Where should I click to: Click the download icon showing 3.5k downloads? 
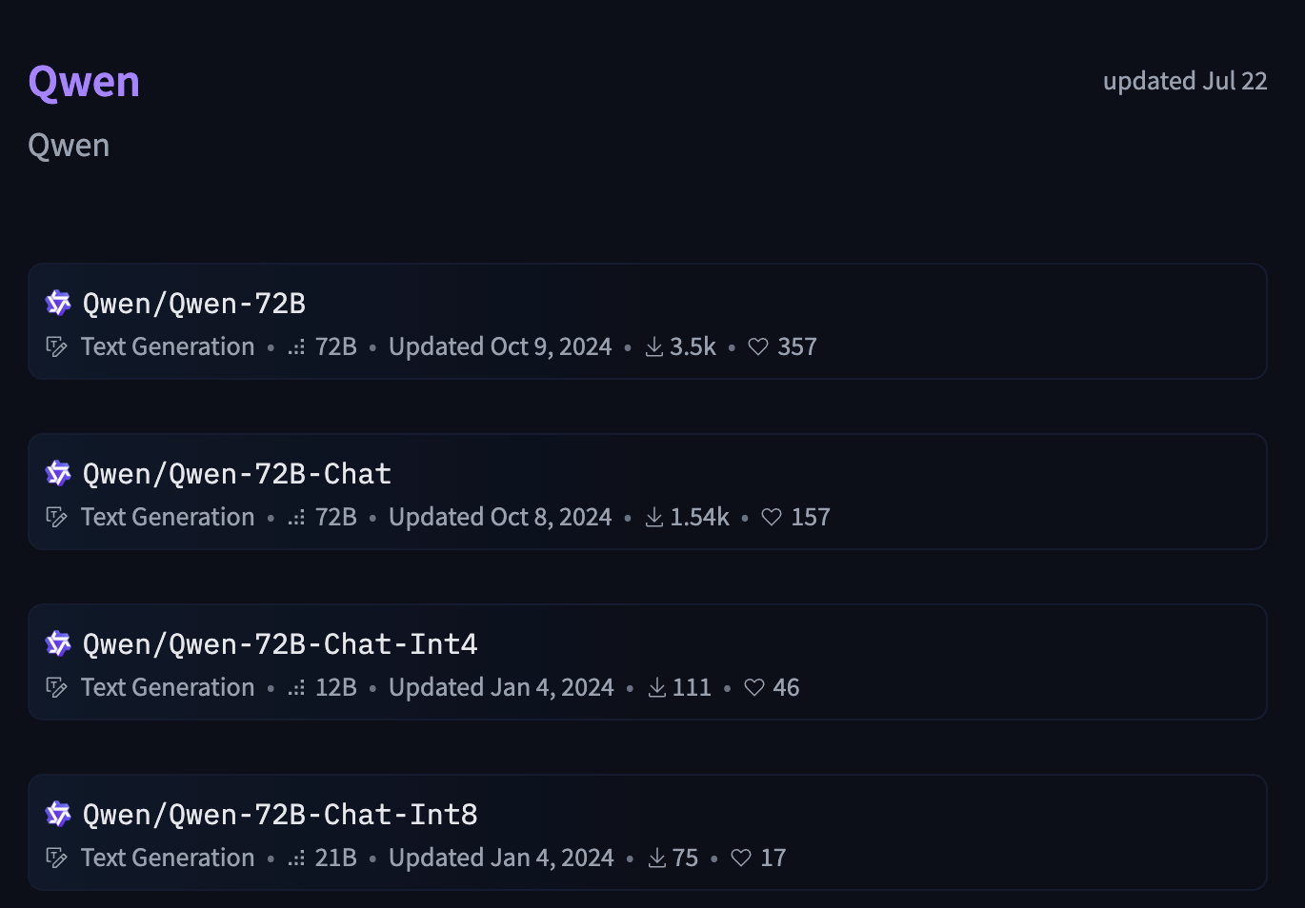(x=654, y=347)
